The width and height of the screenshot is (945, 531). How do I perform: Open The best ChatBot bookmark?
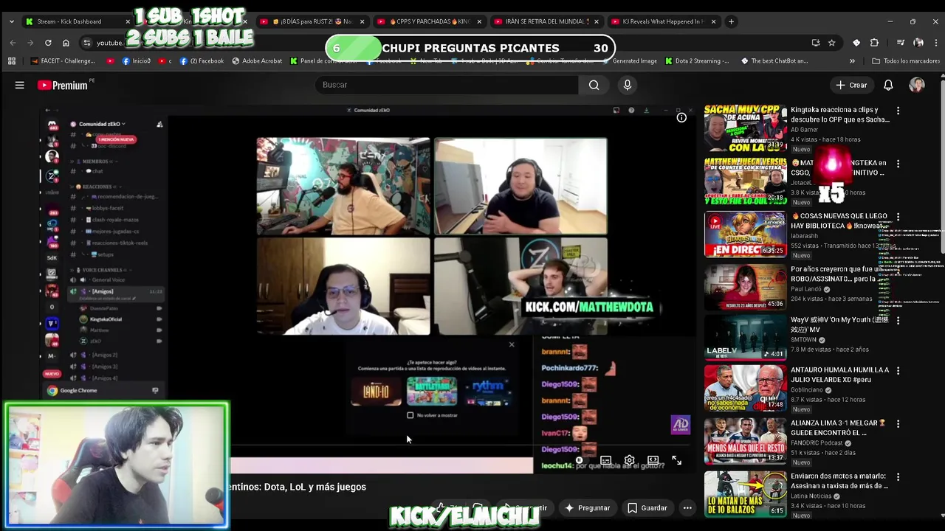(x=774, y=61)
